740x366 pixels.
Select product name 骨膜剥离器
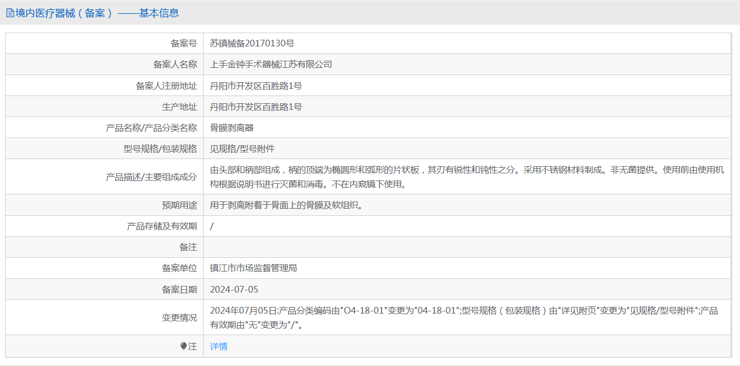coord(232,128)
